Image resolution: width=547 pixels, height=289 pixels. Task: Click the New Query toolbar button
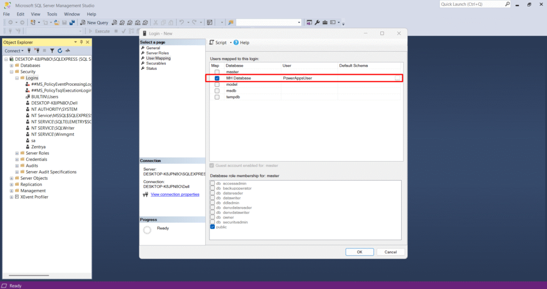(94, 22)
